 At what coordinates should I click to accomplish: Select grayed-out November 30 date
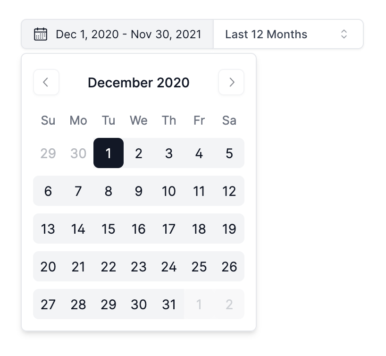click(78, 153)
